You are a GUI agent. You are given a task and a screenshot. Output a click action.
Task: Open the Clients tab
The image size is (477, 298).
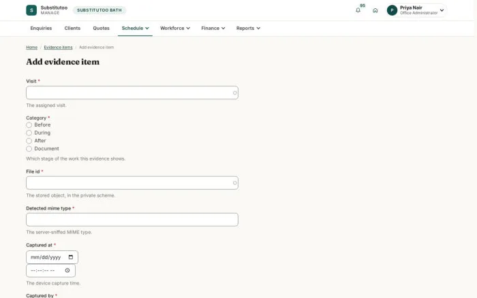72,28
